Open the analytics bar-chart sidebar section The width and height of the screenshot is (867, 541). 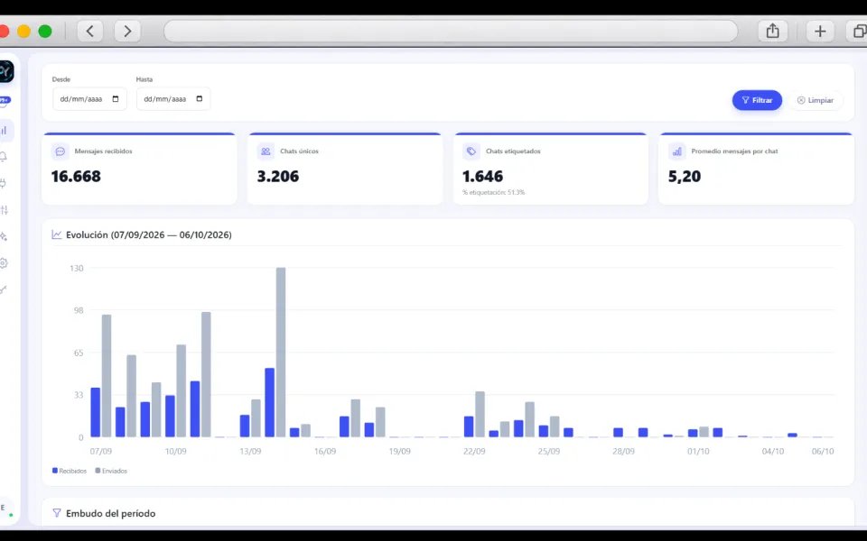pos(5,131)
